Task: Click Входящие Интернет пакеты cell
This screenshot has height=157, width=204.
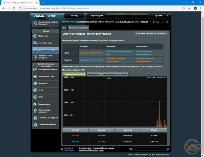Action: [91, 53]
